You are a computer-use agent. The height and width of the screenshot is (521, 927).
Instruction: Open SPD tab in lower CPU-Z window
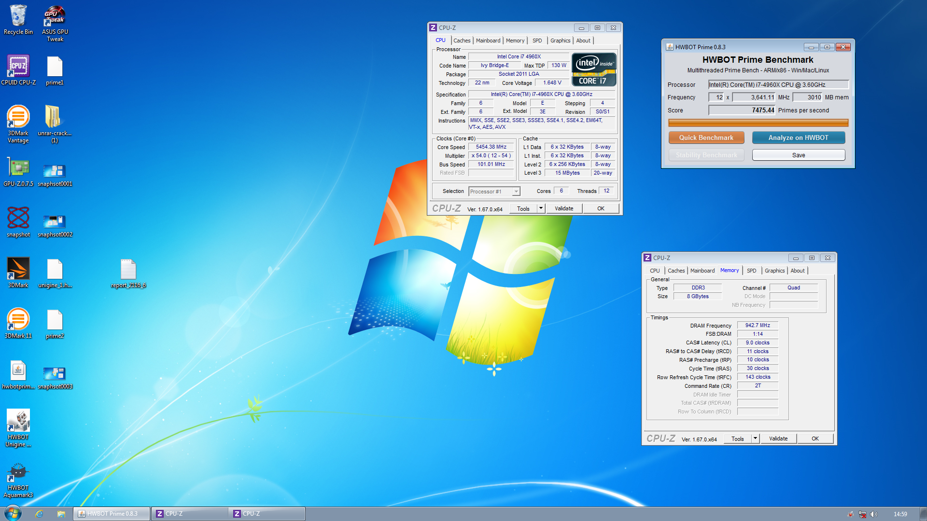pos(751,271)
